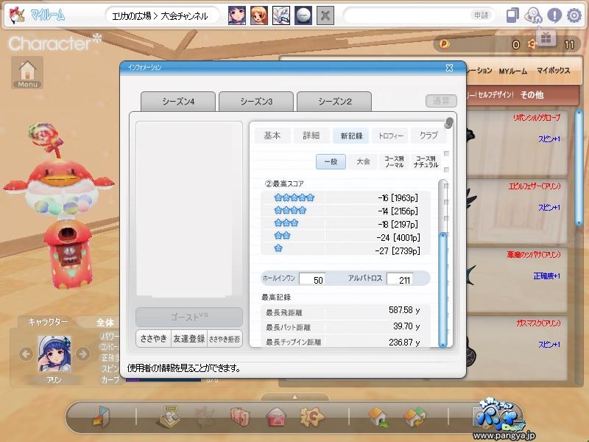This screenshot has width=589, height=442.
Task: Close the インフォメーション dialog
Action: pyautogui.click(x=449, y=68)
